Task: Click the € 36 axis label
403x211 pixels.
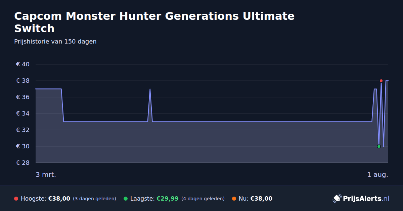Action: tap(23, 97)
